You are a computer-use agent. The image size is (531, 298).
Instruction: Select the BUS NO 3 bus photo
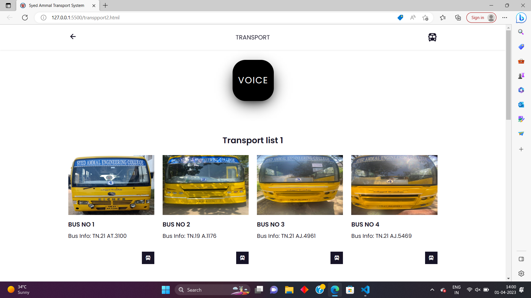[x=300, y=185]
